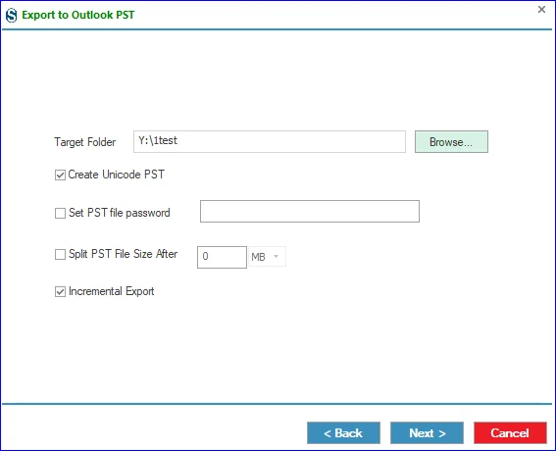Click the Export to Outlook PST title
Screen dimensions: 556x451
click(78, 15)
